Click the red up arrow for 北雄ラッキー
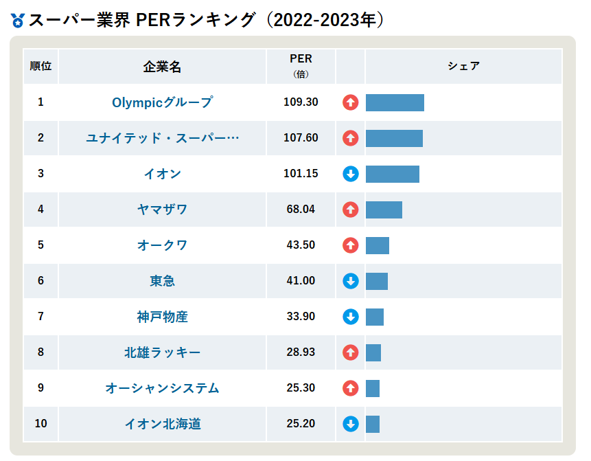This screenshot has width=591, height=461. [350, 352]
